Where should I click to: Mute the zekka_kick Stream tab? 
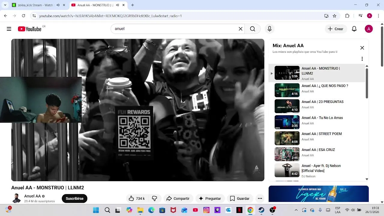coord(58,5)
